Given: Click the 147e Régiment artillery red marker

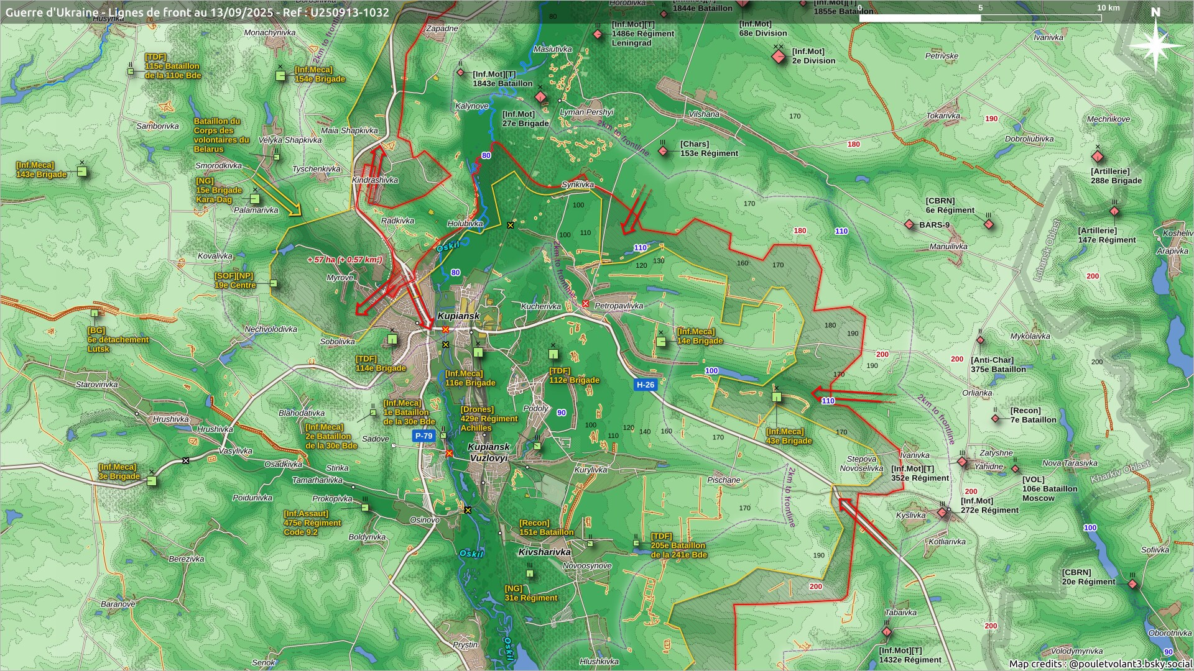Looking at the screenshot, I should click(1114, 211).
